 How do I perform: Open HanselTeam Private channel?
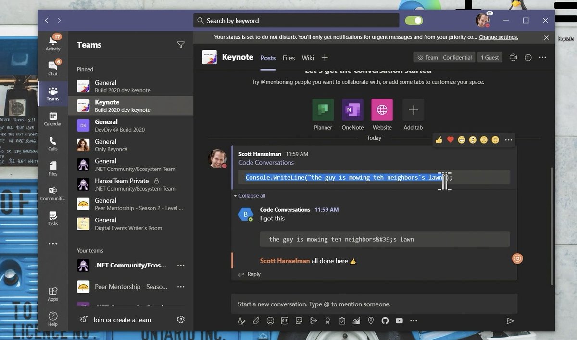[x=131, y=184]
